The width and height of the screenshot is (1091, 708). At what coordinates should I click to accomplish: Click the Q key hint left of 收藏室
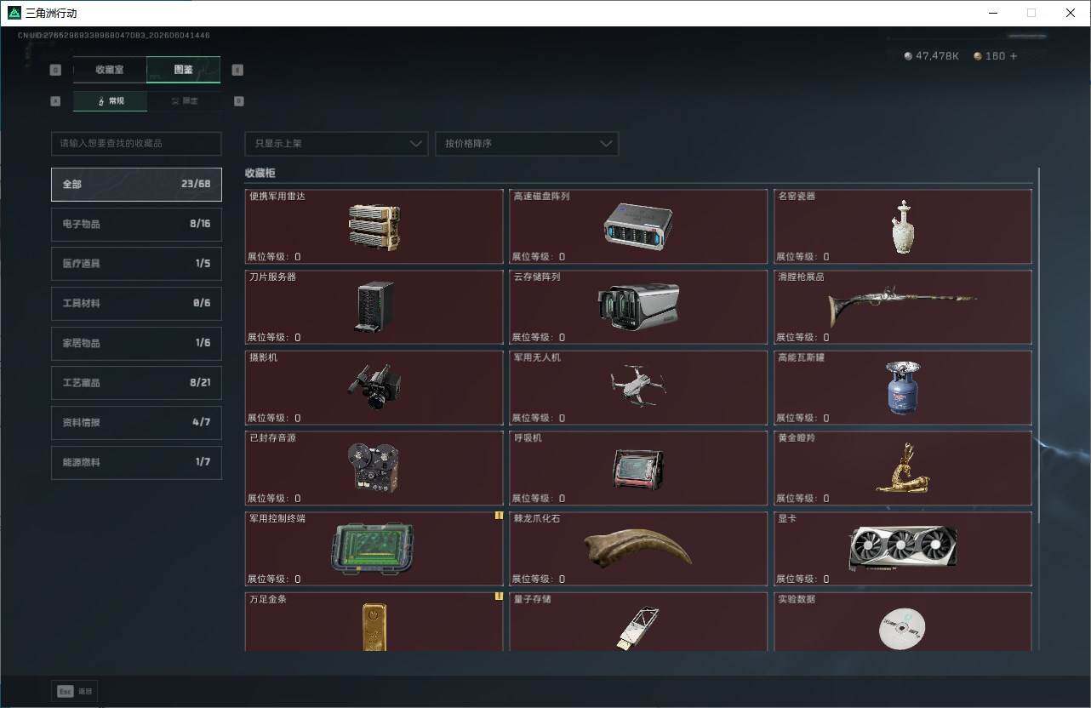tap(56, 70)
